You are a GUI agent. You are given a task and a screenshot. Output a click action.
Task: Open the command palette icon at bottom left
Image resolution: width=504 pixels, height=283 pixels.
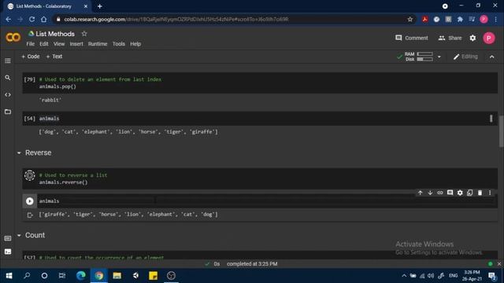8,238
